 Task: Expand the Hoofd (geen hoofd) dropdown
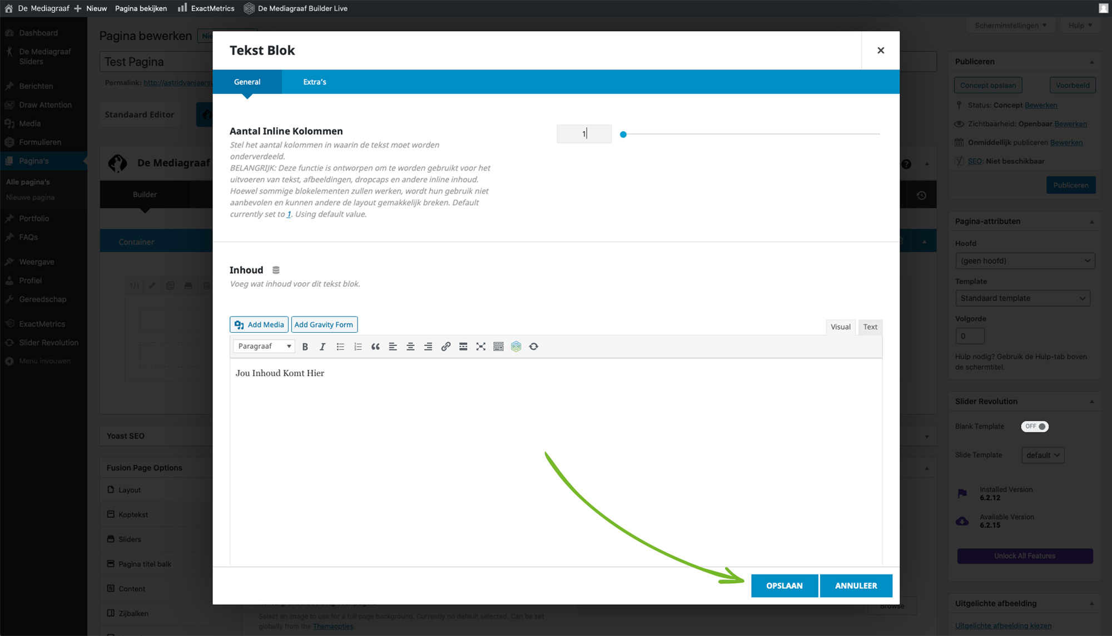tap(1025, 261)
